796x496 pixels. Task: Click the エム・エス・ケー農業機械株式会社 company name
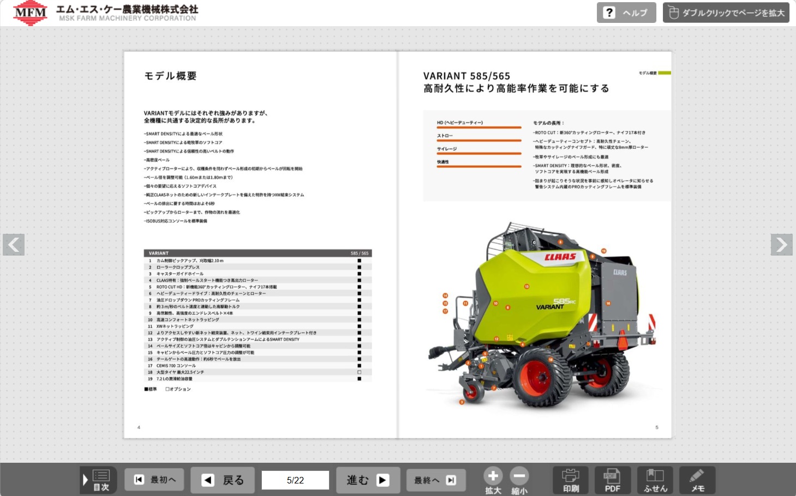coord(127,9)
